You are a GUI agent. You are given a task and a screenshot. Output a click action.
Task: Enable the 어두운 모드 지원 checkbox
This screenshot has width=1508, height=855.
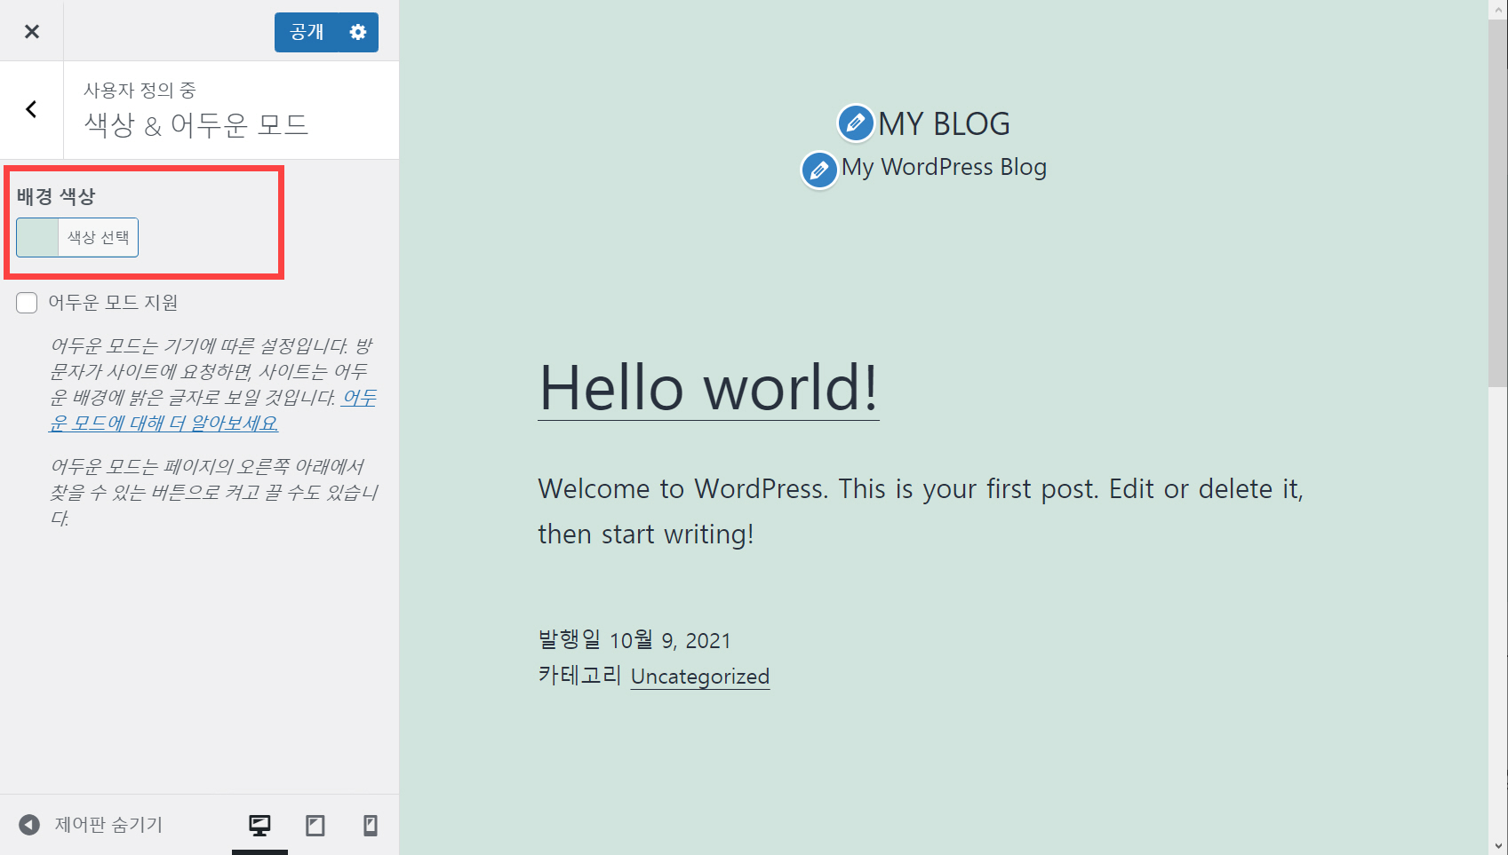point(27,303)
